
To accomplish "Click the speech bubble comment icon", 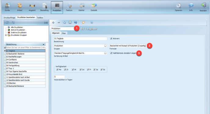I will [83, 23].
